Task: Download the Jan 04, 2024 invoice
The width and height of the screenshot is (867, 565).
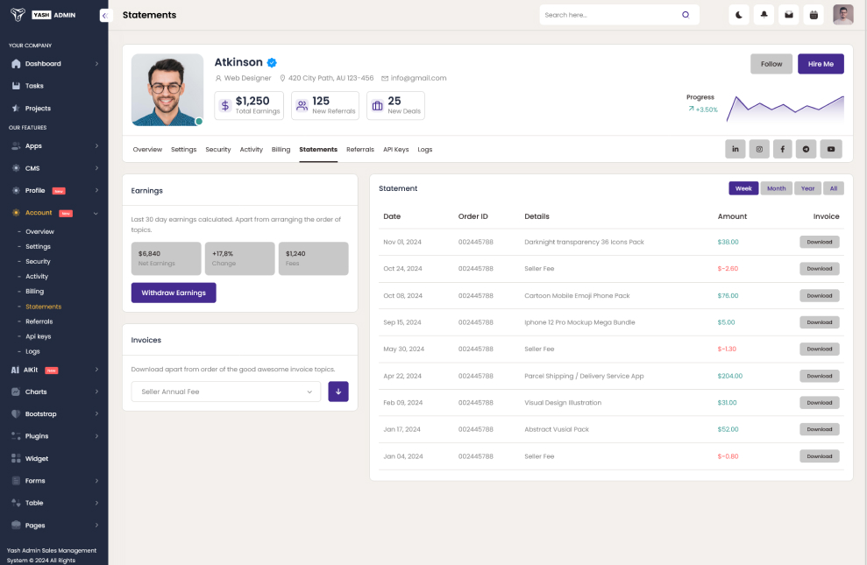Action: [x=820, y=456]
